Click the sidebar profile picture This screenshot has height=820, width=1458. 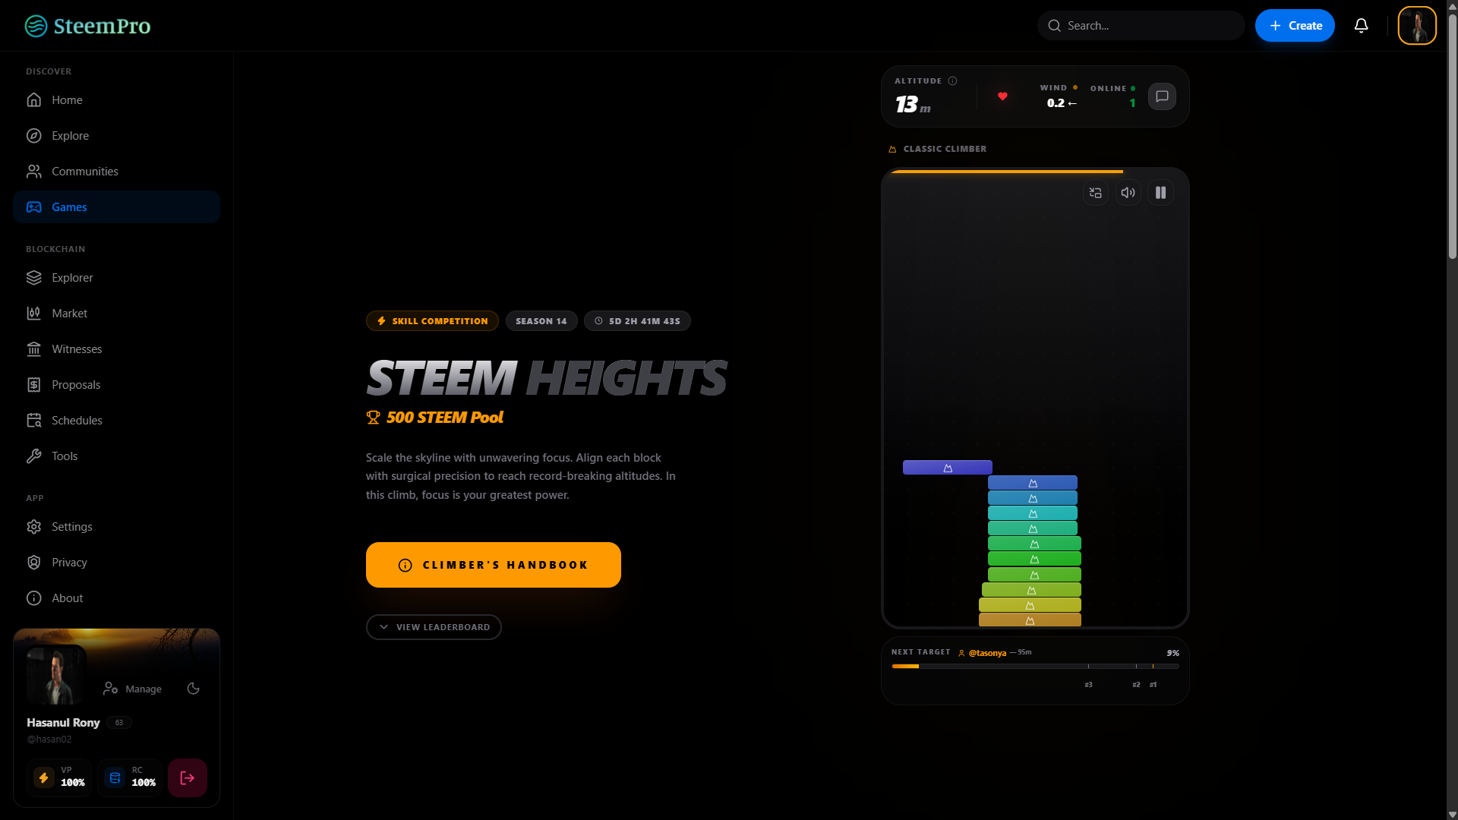(x=56, y=674)
